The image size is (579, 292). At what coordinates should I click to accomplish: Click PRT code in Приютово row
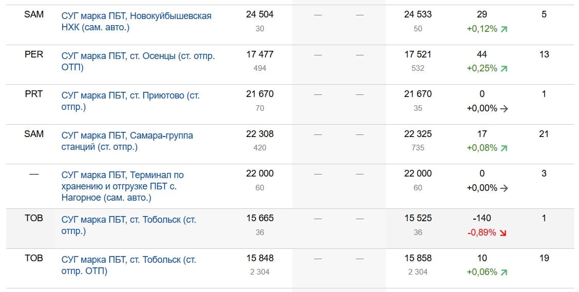pyautogui.click(x=34, y=94)
